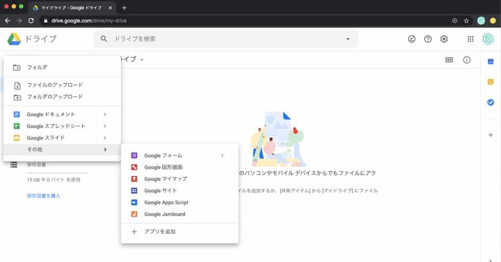This screenshot has width=501, height=262.
Task: Open search options dropdown arrow
Action: (x=348, y=39)
